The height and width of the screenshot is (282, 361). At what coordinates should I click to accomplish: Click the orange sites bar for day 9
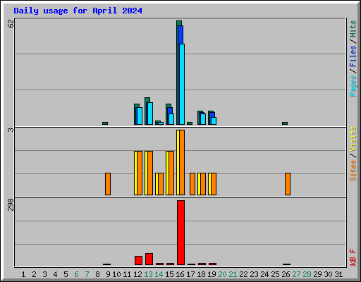click(108, 184)
